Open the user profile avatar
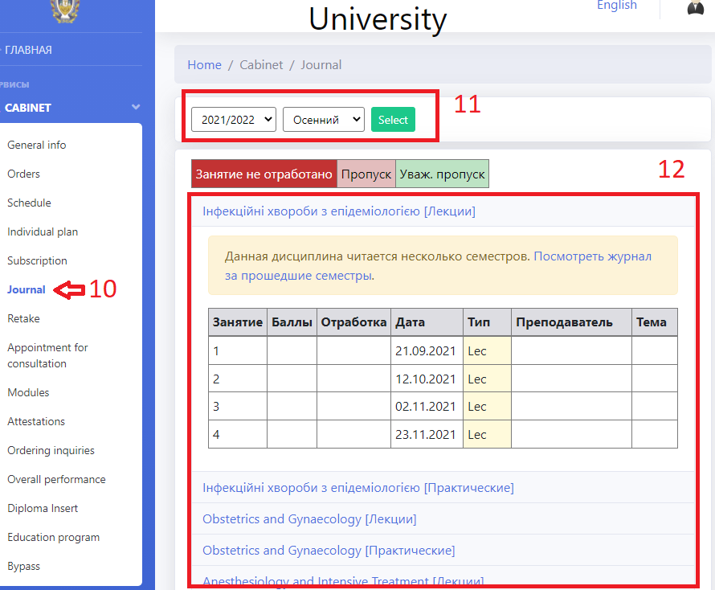This screenshot has height=590, width=715. click(x=696, y=7)
